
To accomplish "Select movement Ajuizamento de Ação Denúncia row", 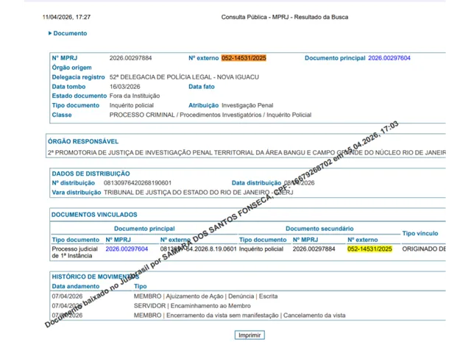I will (206, 296).
